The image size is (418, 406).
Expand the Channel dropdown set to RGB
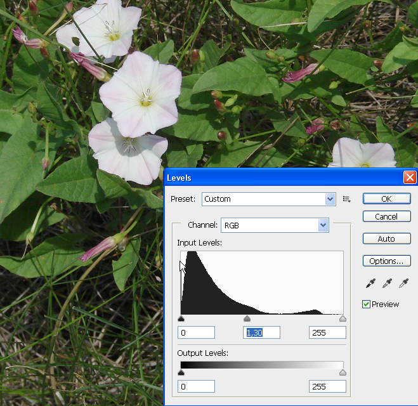tap(274, 225)
